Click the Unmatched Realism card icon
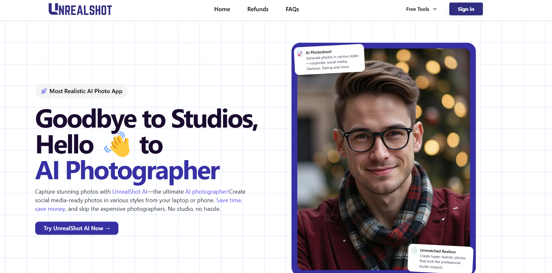This screenshot has width=552, height=273. pos(414,250)
